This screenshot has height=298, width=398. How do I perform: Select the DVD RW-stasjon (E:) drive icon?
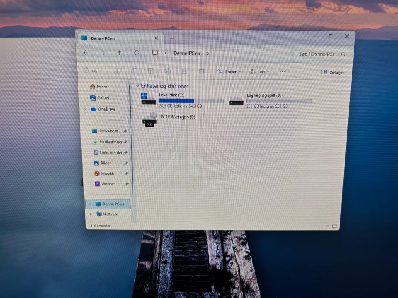point(149,120)
